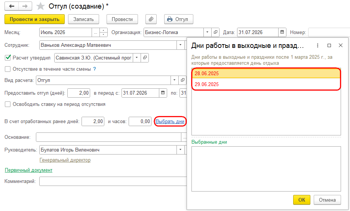Click the Комментарий input field

coord(113,181)
